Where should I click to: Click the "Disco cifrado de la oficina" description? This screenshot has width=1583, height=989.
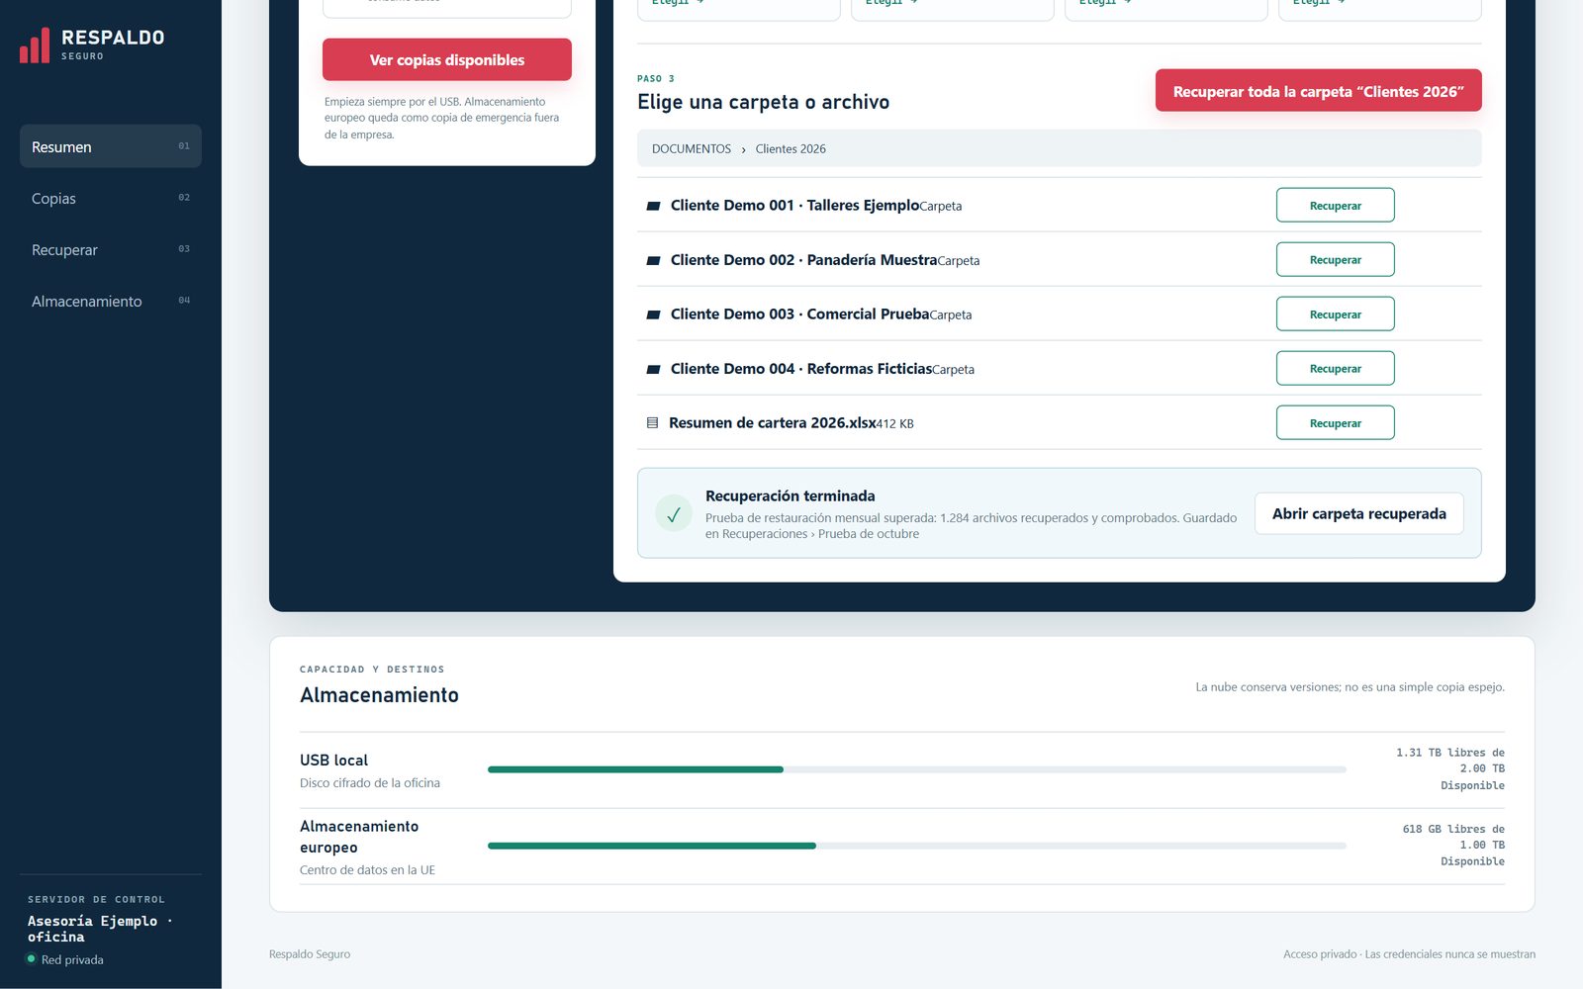tap(370, 782)
